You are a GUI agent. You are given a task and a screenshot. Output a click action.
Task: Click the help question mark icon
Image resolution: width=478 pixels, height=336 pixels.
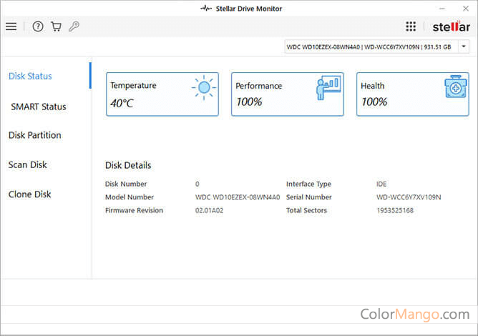coord(38,26)
